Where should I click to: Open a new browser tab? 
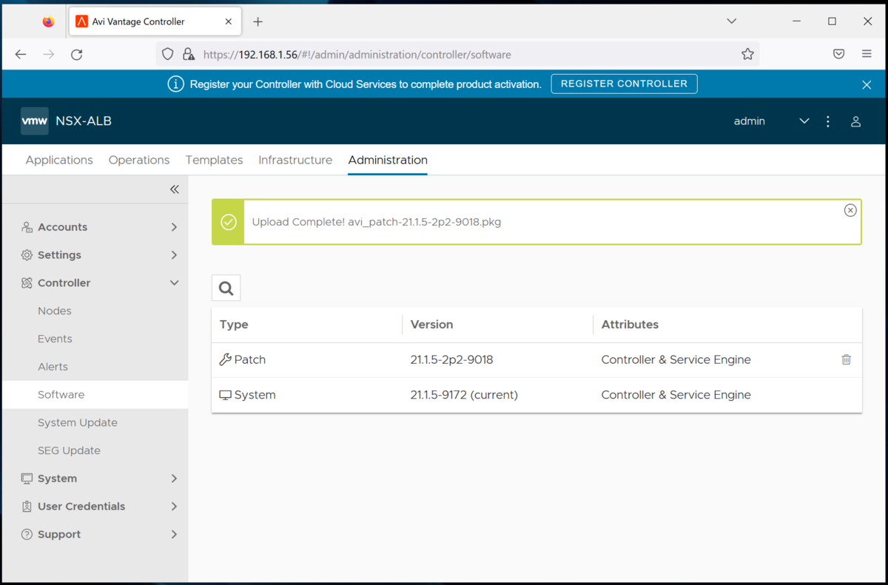258,21
